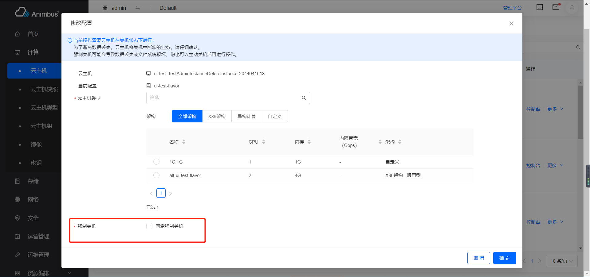Sort flavors by CPU column
This screenshot has width=590, height=277.
pos(264,142)
